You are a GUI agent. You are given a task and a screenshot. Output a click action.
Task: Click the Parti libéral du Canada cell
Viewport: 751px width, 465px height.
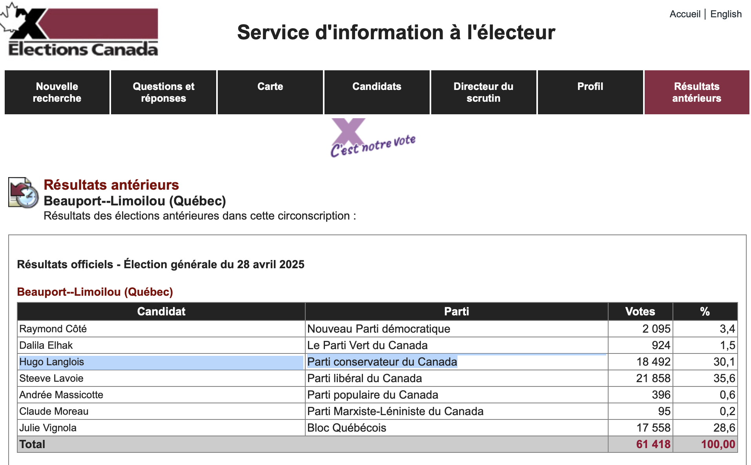[x=365, y=378]
